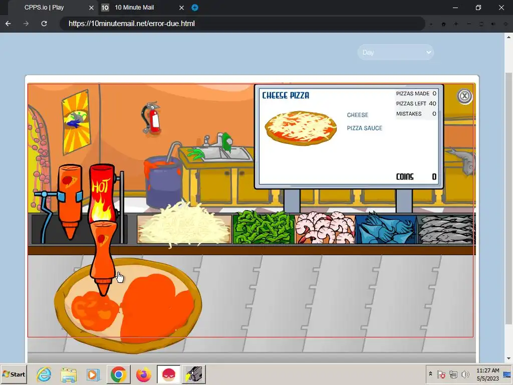
Task: Open the clock showing 11:27 AM
Action: pyautogui.click(x=488, y=374)
